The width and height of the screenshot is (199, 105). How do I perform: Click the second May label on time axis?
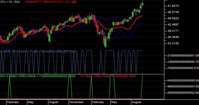pyautogui.click(x=114, y=102)
